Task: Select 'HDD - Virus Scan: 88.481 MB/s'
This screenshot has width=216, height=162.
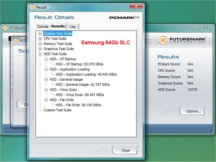Action: pyautogui.click(x=80, y=95)
